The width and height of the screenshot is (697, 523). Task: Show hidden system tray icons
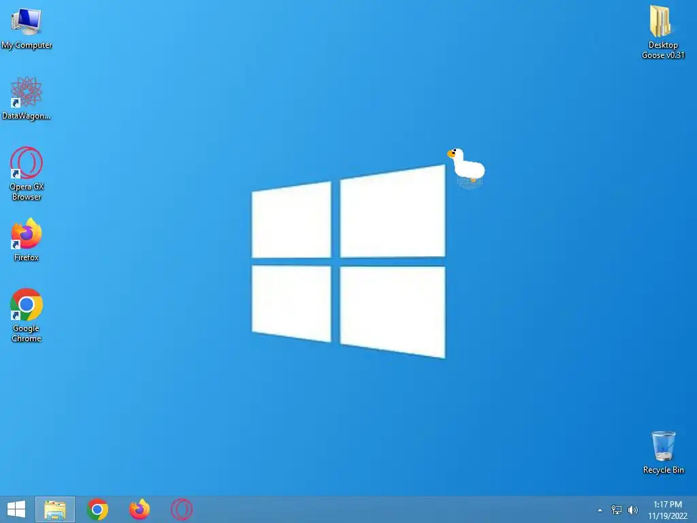600,510
